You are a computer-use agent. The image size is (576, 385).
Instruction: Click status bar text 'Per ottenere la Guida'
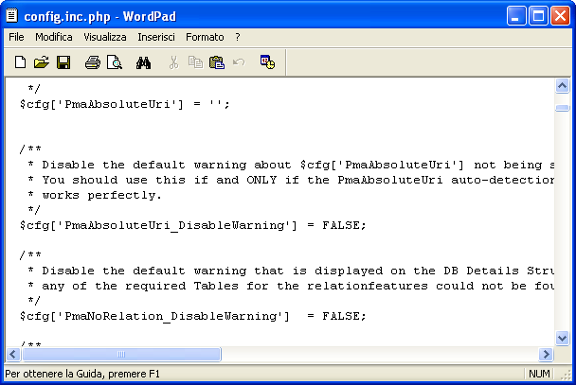point(54,374)
